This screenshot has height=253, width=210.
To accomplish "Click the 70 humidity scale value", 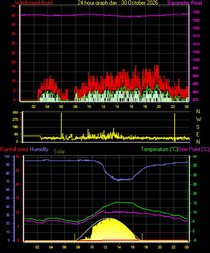I will pos(8,182).
